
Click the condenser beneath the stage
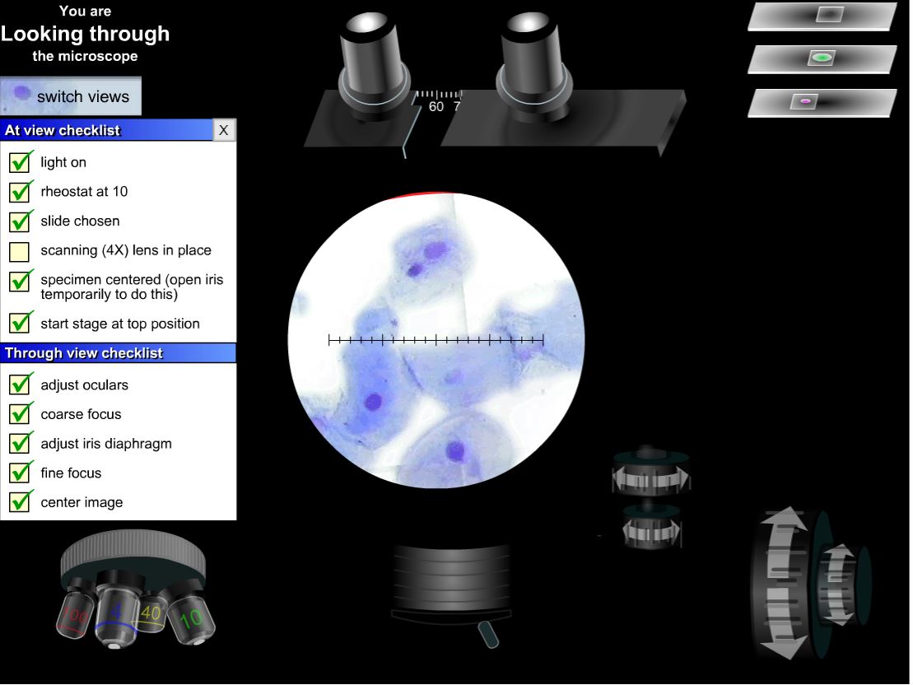451,576
